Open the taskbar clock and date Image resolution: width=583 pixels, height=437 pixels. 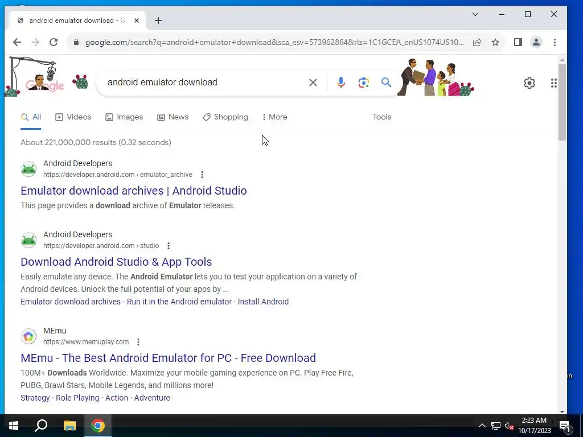pos(534,426)
